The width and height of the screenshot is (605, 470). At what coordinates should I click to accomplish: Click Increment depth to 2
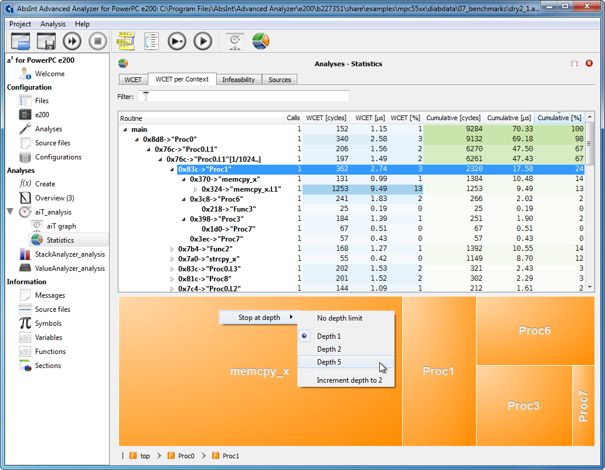pyautogui.click(x=346, y=380)
